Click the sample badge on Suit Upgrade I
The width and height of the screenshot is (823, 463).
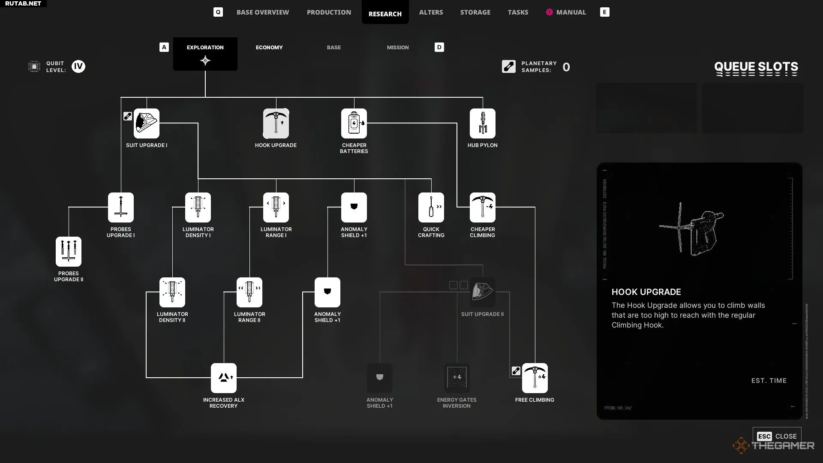click(128, 116)
